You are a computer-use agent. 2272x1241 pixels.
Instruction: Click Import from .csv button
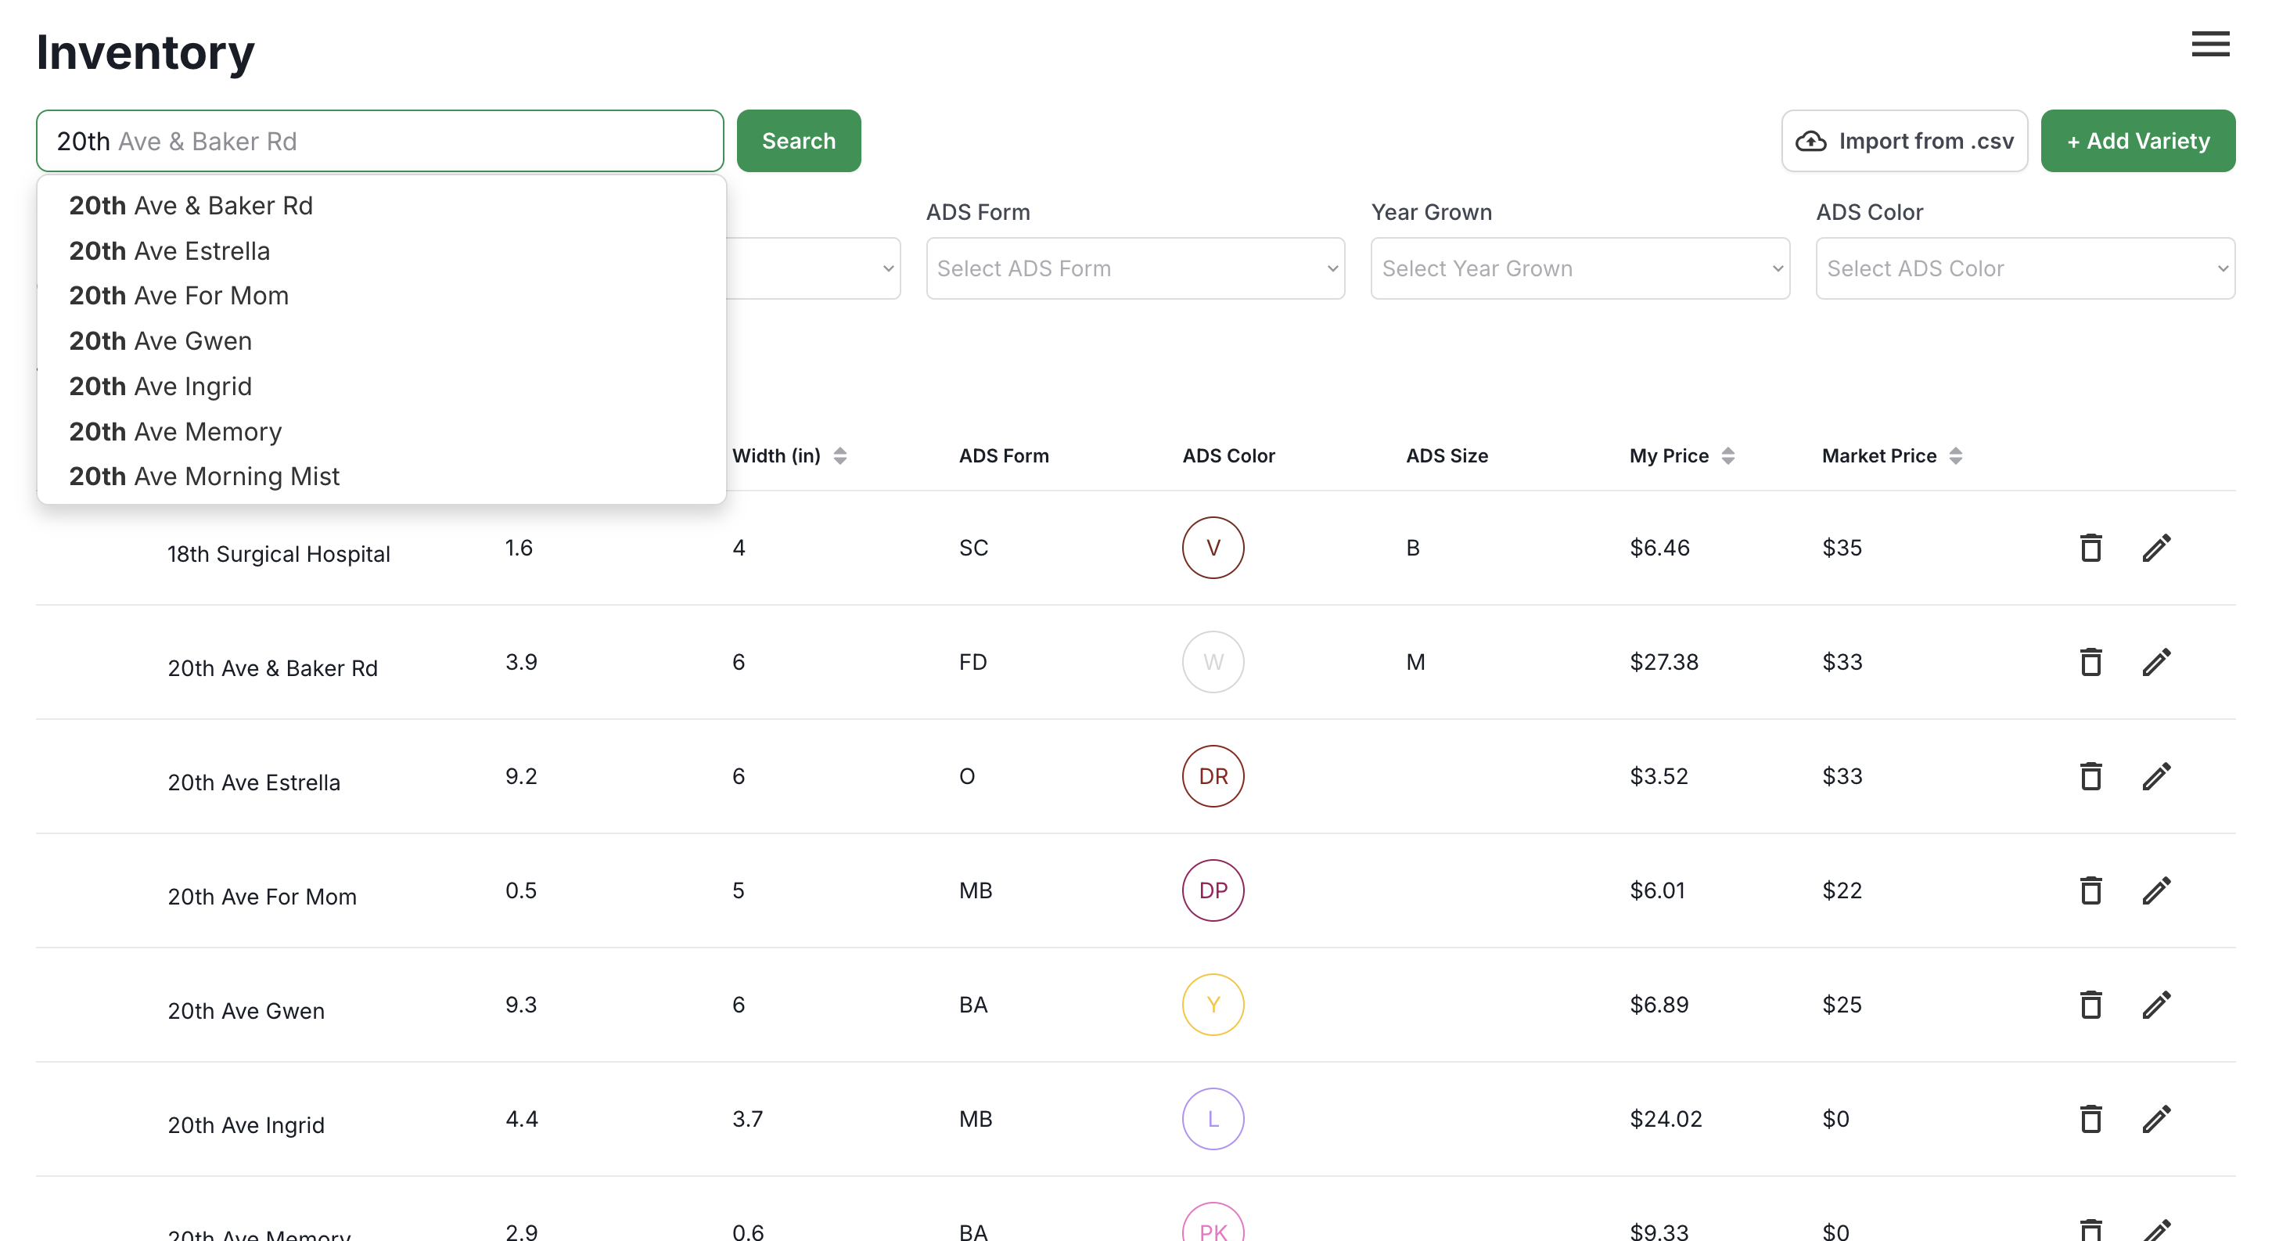[1904, 141]
